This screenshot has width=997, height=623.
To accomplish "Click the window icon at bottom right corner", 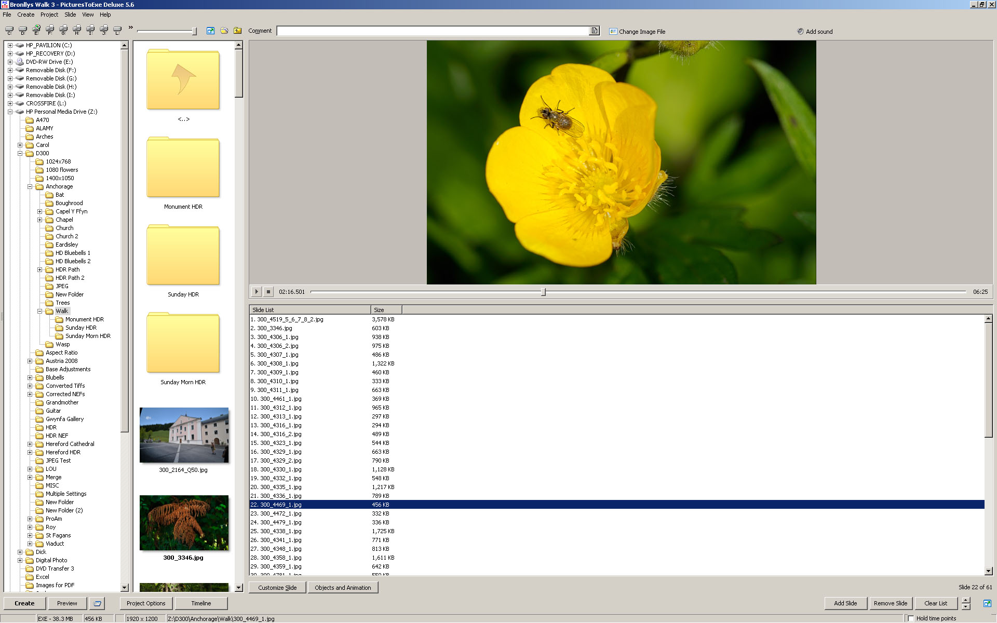I will point(987,603).
